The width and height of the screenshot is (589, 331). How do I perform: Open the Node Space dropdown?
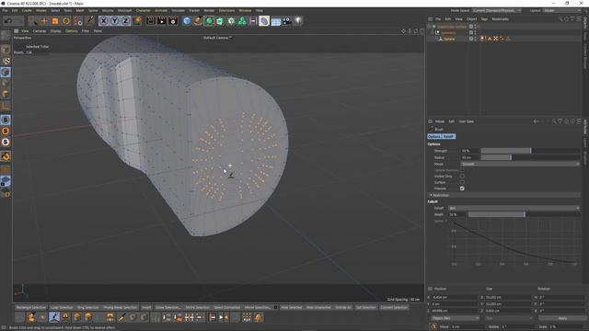click(497, 10)
